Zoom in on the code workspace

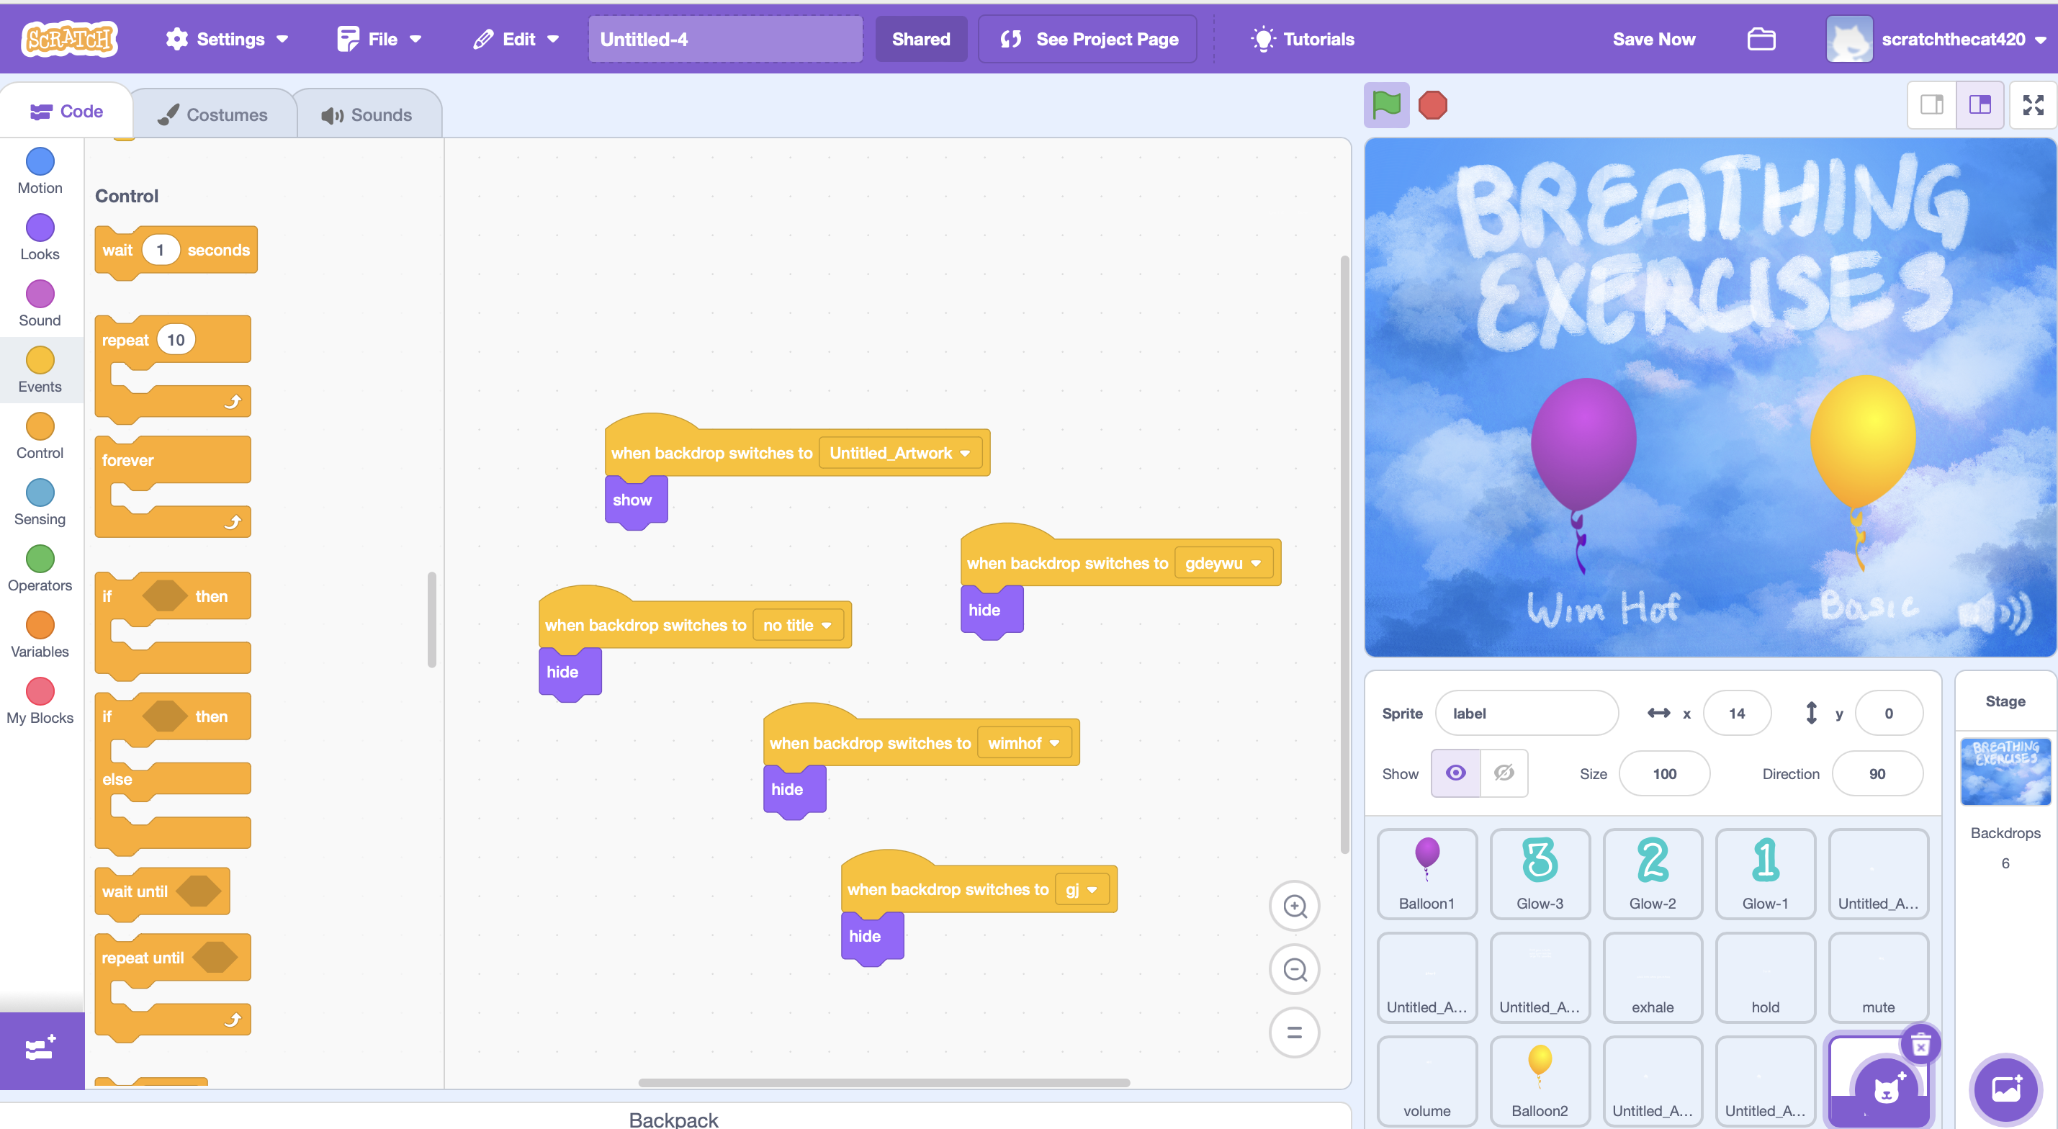pyautogui.click(x=1293, y=906)
